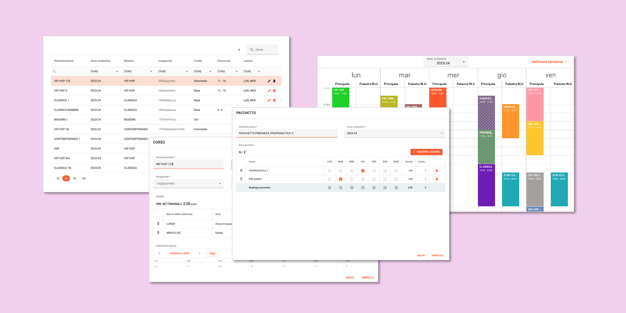Uncheck the MAR checkbox for PRE DANZA
This screenshot has height=313, width=626.
[x=340, y=179]
